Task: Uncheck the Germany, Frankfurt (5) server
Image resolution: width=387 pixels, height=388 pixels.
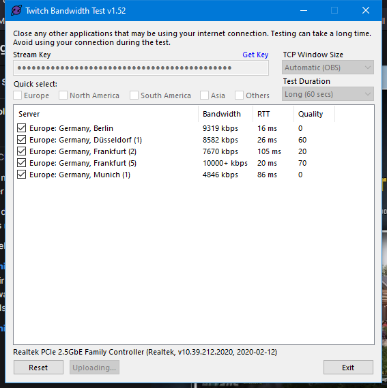Action: coord(22,163)
